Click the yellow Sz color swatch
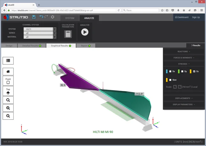Viewport: 206px width, 146px height. click(191, 71)
